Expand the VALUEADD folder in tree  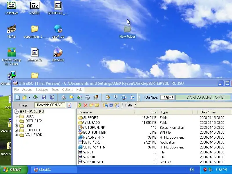coord(17,135)
